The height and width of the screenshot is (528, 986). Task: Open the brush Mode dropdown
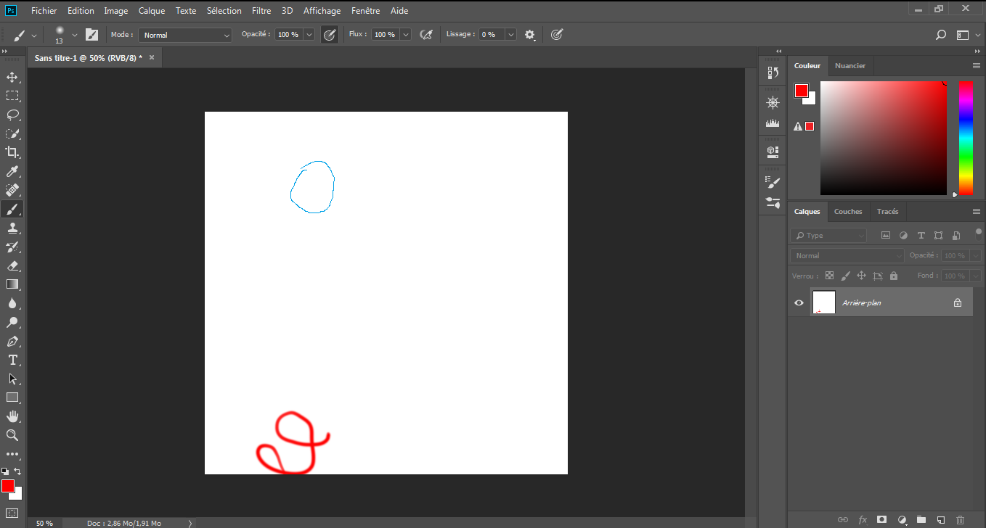click(x=185, y=35)
